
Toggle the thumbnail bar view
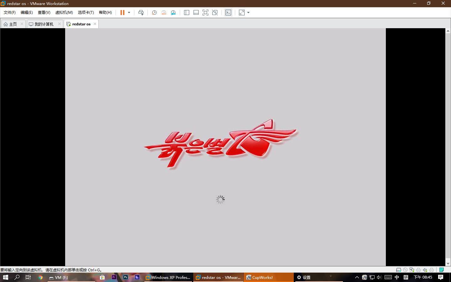coord(196,13)
